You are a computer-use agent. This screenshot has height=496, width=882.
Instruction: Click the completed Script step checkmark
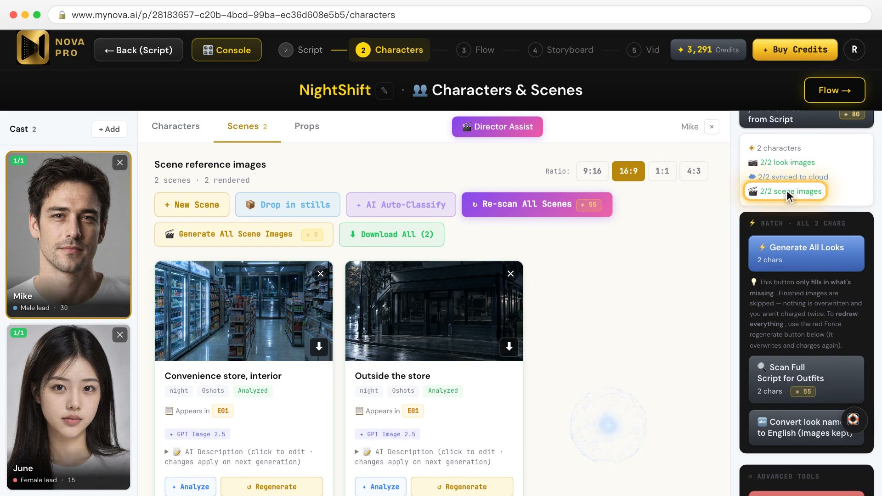286,50
